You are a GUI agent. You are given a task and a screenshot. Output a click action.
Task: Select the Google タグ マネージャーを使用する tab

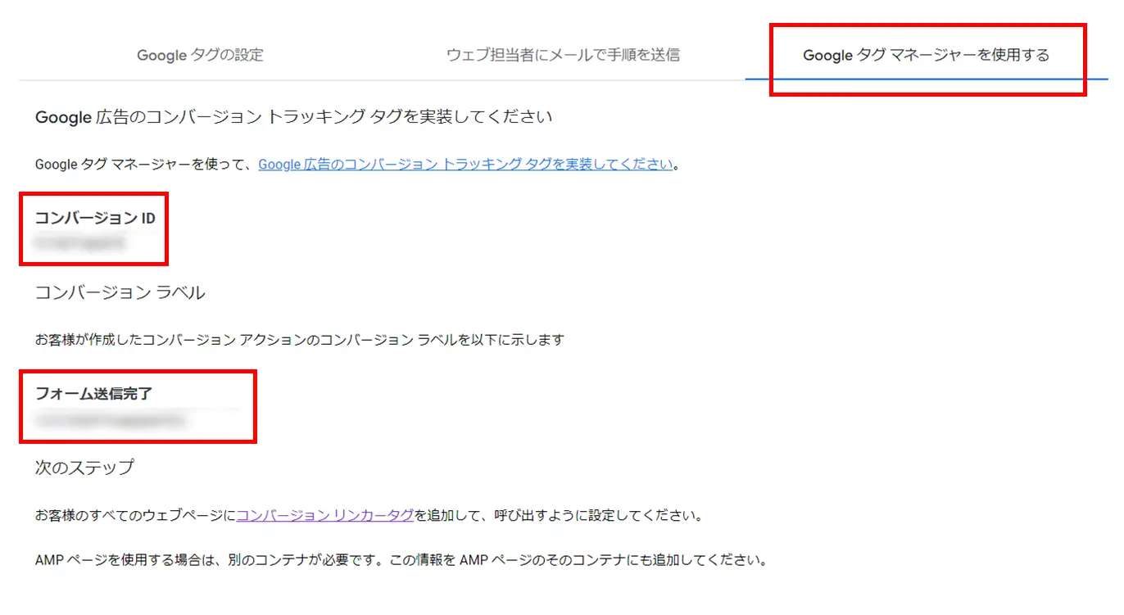click(926, 56)
